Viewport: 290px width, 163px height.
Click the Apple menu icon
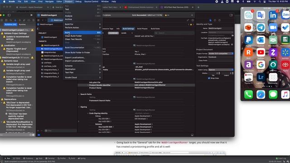coord(4,1)
